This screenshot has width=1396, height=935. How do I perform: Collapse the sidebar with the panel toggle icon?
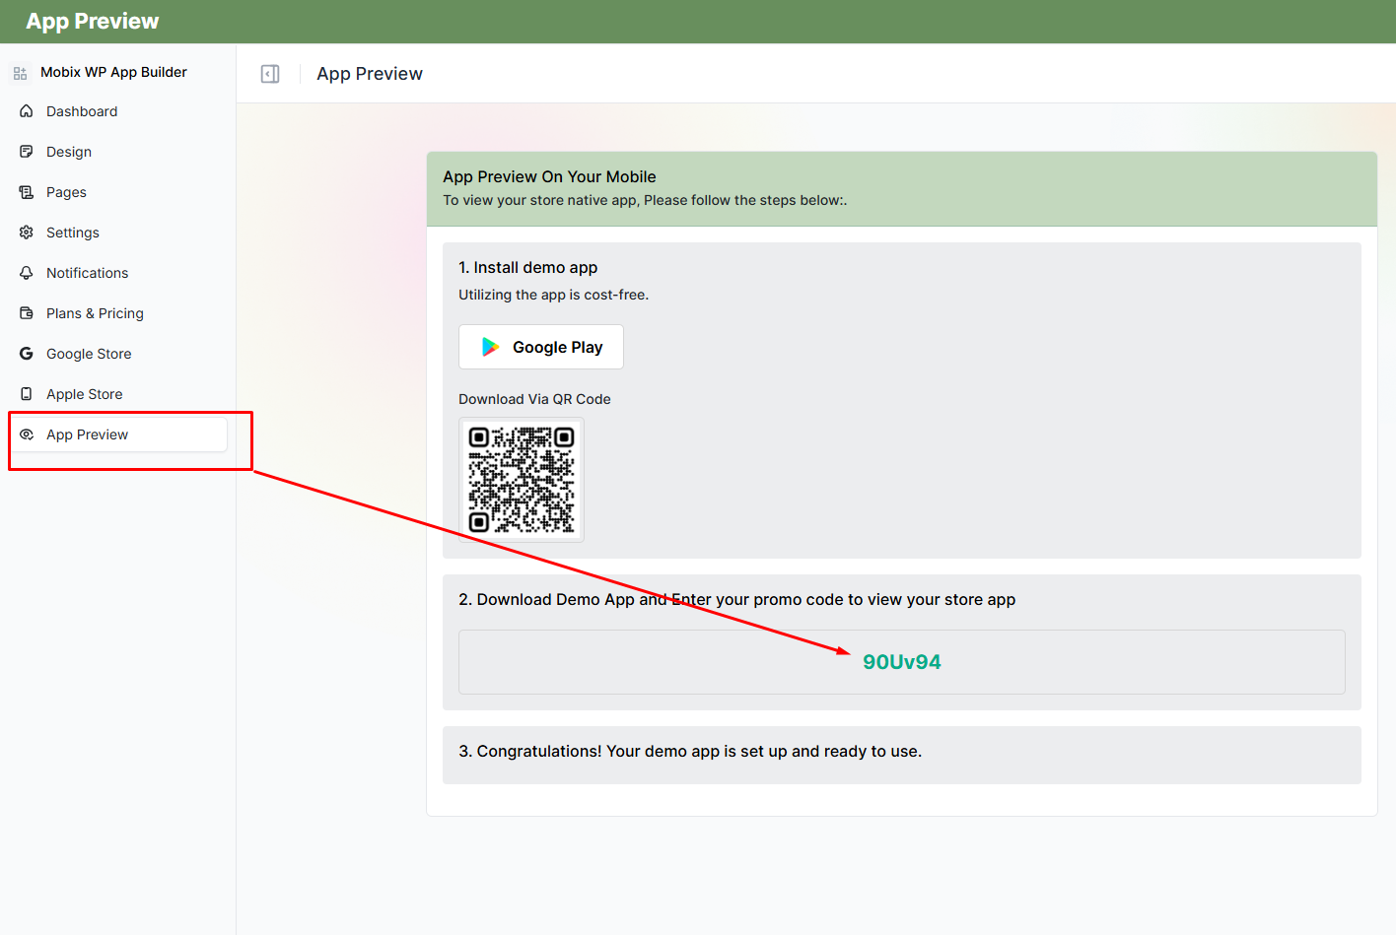(270, 74)
